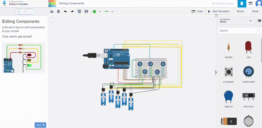This screenshot has height=128, width=262.
Task: Open the 1/4 step dropdown
Action: [x=23, y=12]
